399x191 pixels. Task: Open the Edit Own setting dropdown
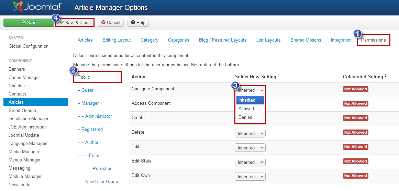click(250, 177)
